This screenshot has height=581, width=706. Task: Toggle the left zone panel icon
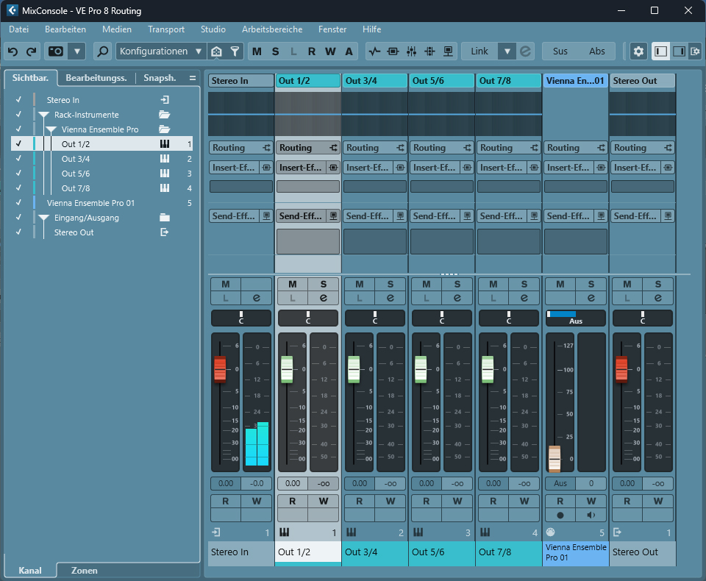tap(660, 51)
